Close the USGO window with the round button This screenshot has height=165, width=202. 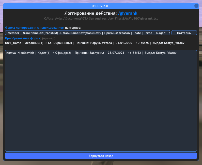tap(196, 6)
